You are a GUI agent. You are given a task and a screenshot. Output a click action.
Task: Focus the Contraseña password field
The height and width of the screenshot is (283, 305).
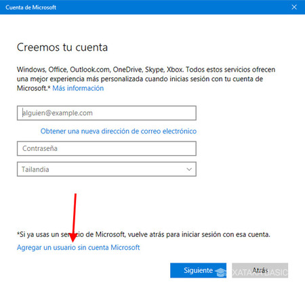click(x=106, y=148)
